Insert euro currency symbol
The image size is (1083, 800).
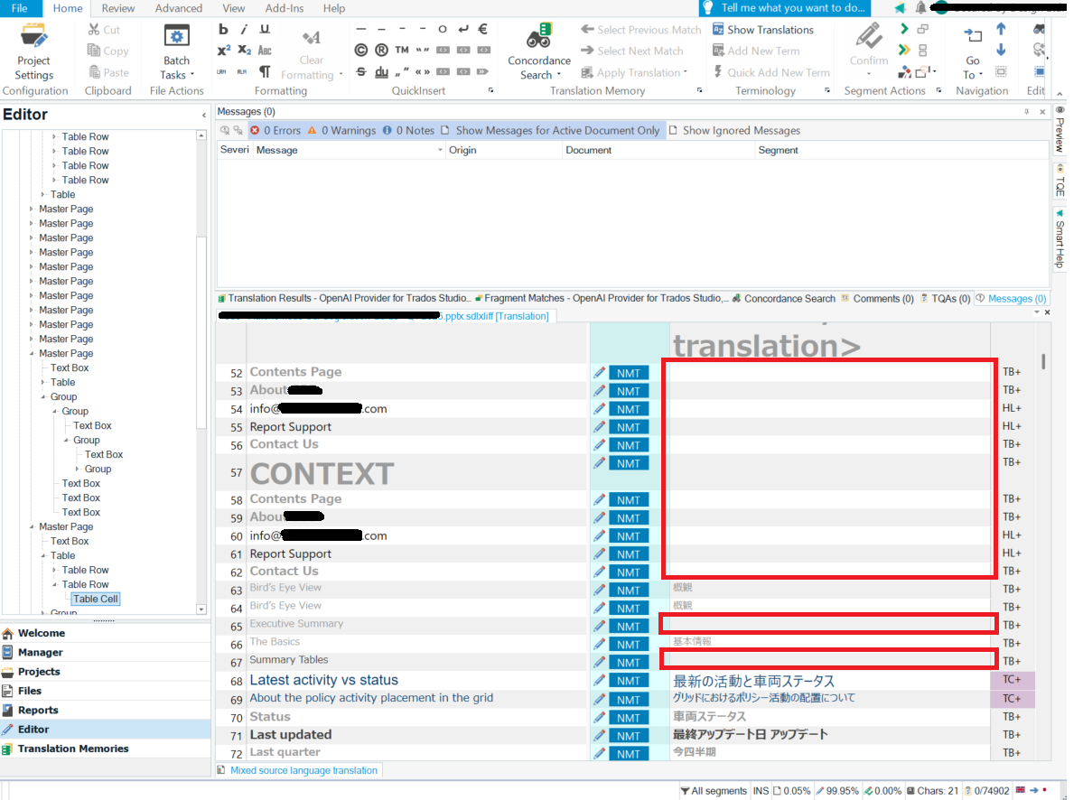(483, 29)
